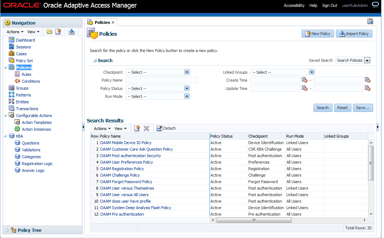The image size is (384, 238).
Task: Click the KBA Questions icon
Action: [x=17, y=143]
